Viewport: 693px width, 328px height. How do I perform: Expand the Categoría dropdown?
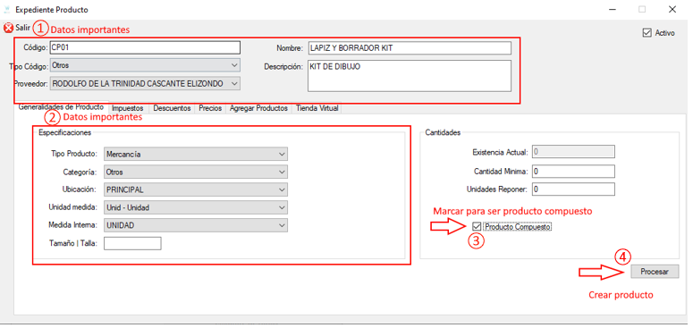[x=196, y=172]
